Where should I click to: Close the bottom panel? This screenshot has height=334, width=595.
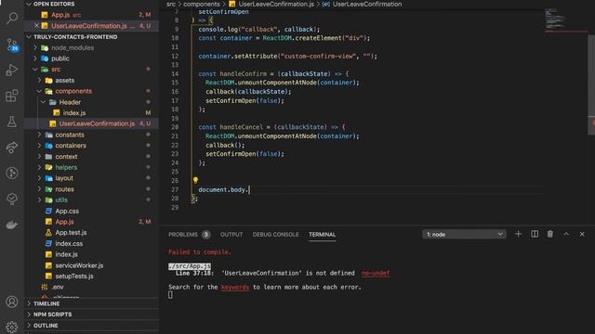(x=582, y=234)
